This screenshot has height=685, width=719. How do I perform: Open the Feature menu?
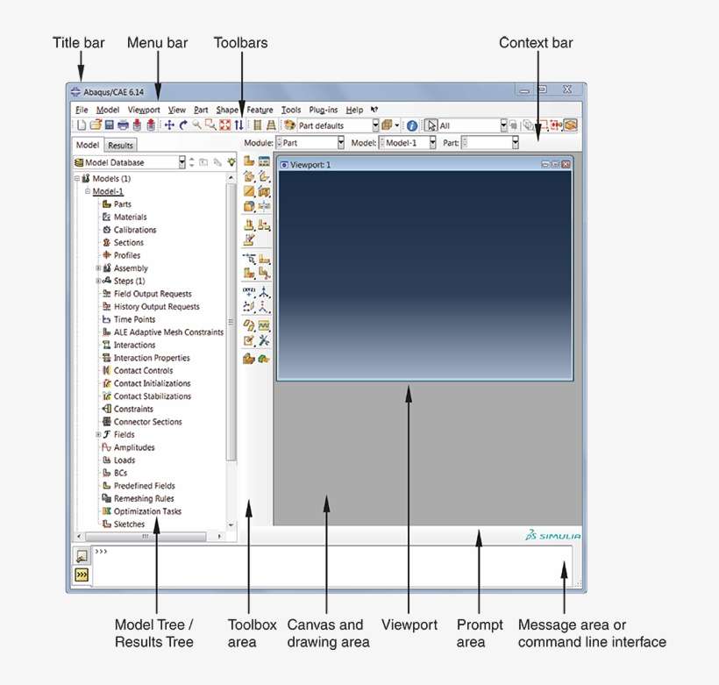click(260, 110)
